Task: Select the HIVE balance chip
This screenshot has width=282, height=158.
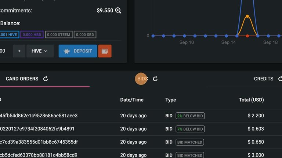Action: pyautogui.click(x=9, y=35)
